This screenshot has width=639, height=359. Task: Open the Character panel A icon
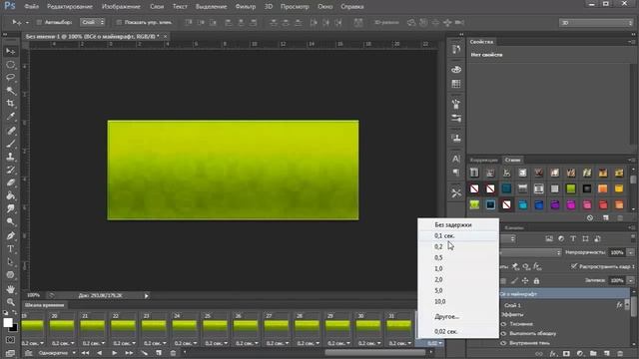[x=456, y=159]
